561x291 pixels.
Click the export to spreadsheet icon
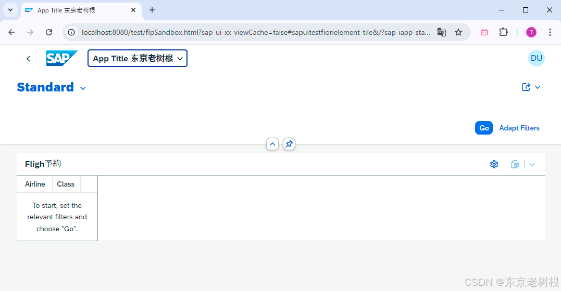pyautogui.click(x=515, y=164)
